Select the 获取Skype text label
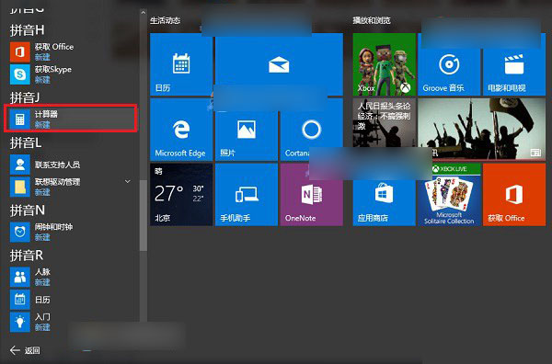Image resolution: width=552 pixels, height=364 pixels. 52,69
